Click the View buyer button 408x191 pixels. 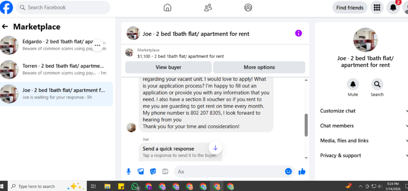168,67
